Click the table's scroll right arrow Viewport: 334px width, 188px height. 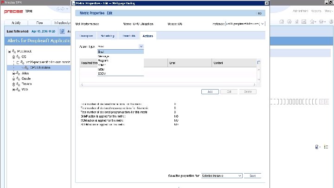254,85
